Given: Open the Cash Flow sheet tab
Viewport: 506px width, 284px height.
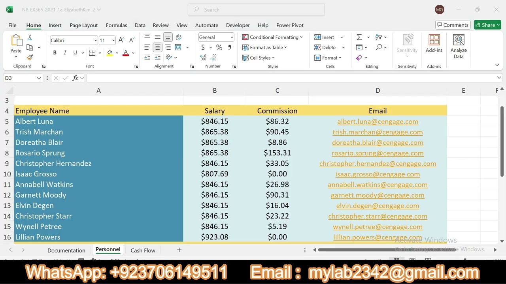Looking at the screenshot, I should click(x=143, y=250).
